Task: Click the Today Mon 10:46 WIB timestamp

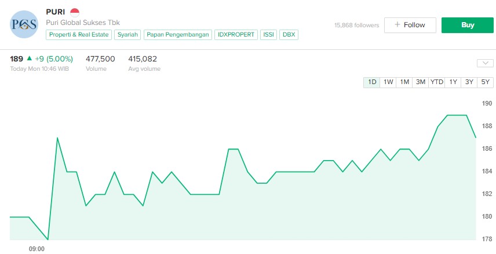Action: (x=39, y=69)
